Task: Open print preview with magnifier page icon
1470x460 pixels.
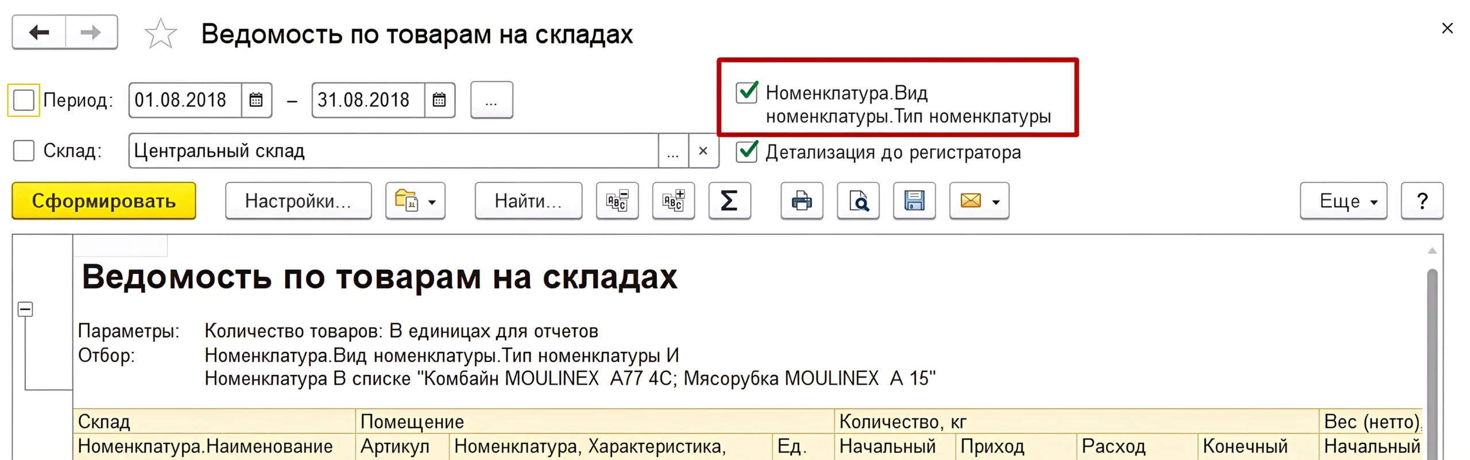Action: pos(858,201)
